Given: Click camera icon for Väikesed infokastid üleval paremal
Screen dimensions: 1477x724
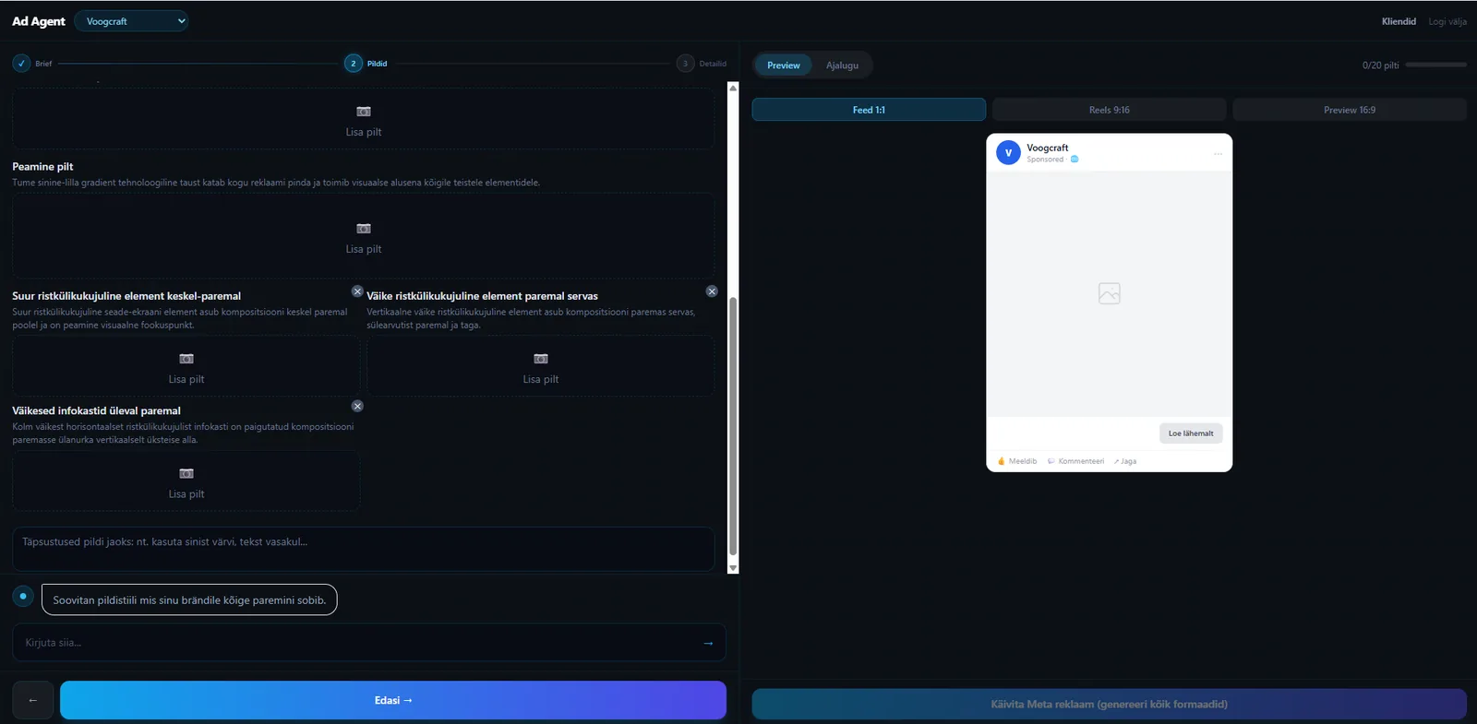Looking at the screenshot, I should point(186,474).
